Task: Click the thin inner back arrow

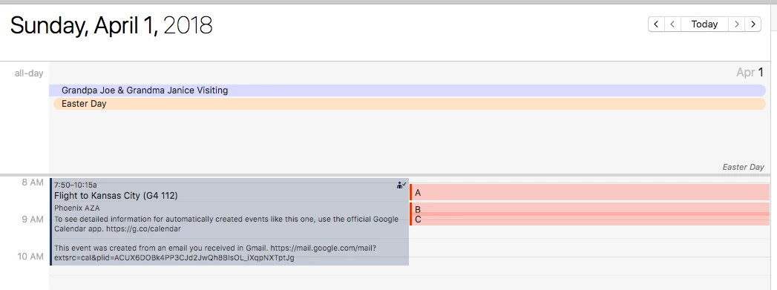Action: click(x=672, y=24)
